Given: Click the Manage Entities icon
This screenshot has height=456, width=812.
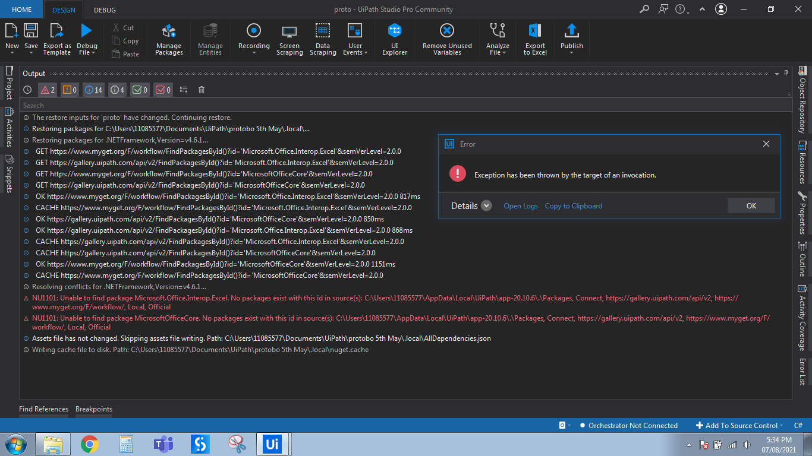Looking at the screenshot, I should [210, 31].
